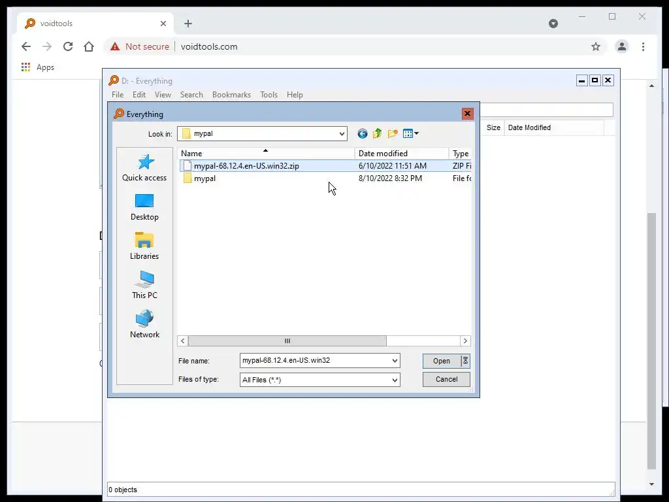Click Date Modified column header in Everything

(x=554, y=127)
